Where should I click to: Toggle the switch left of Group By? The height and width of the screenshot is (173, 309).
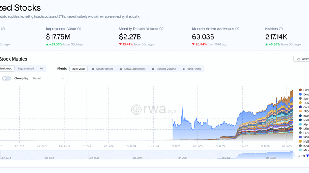point(7,78)
